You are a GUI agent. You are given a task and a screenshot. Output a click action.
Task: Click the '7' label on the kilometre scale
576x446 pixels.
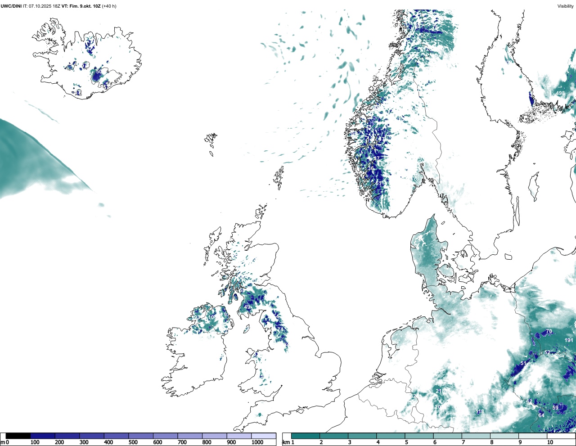coord(463,442)
